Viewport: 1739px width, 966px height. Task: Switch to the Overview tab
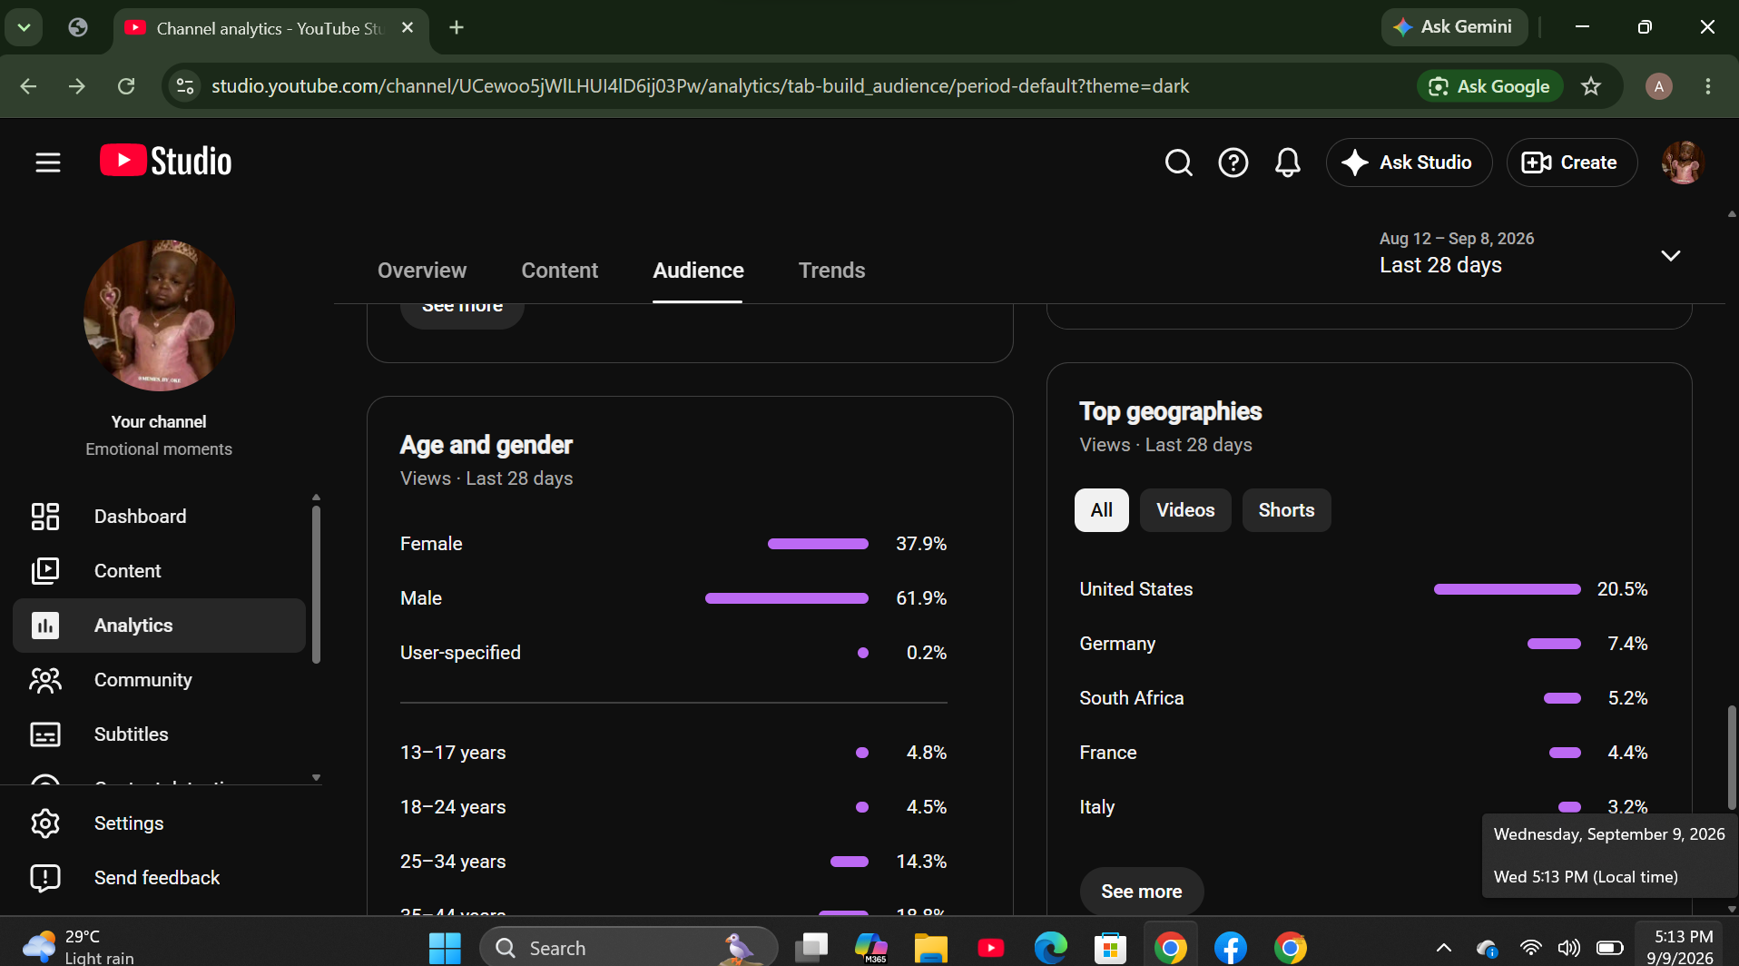pyautogui.click(x=421, y=271)
